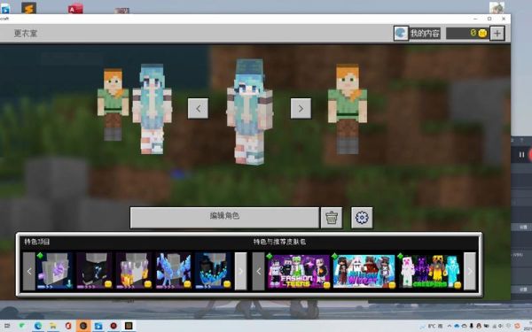Click the Minecoin coin icon
Image resolution: width=532 pixels, height=332 pixels.
tap(482, 33)
